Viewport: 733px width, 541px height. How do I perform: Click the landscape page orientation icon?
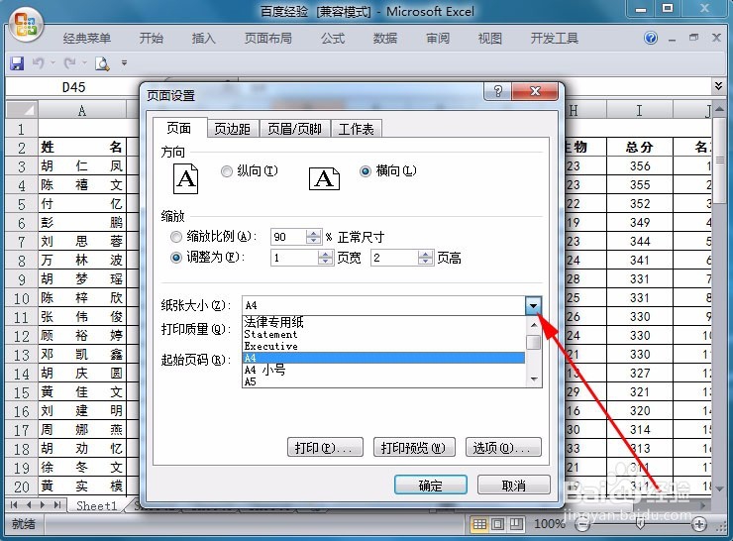(x=324, y=178)
